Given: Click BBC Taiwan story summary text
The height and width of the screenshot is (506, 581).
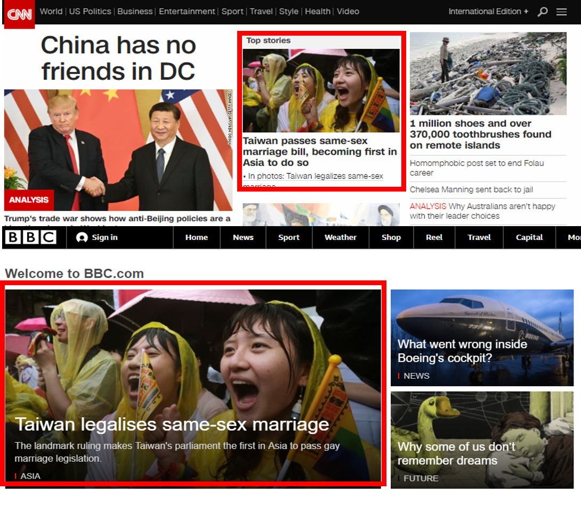Looking at the screenshot, I should point(177,452).
